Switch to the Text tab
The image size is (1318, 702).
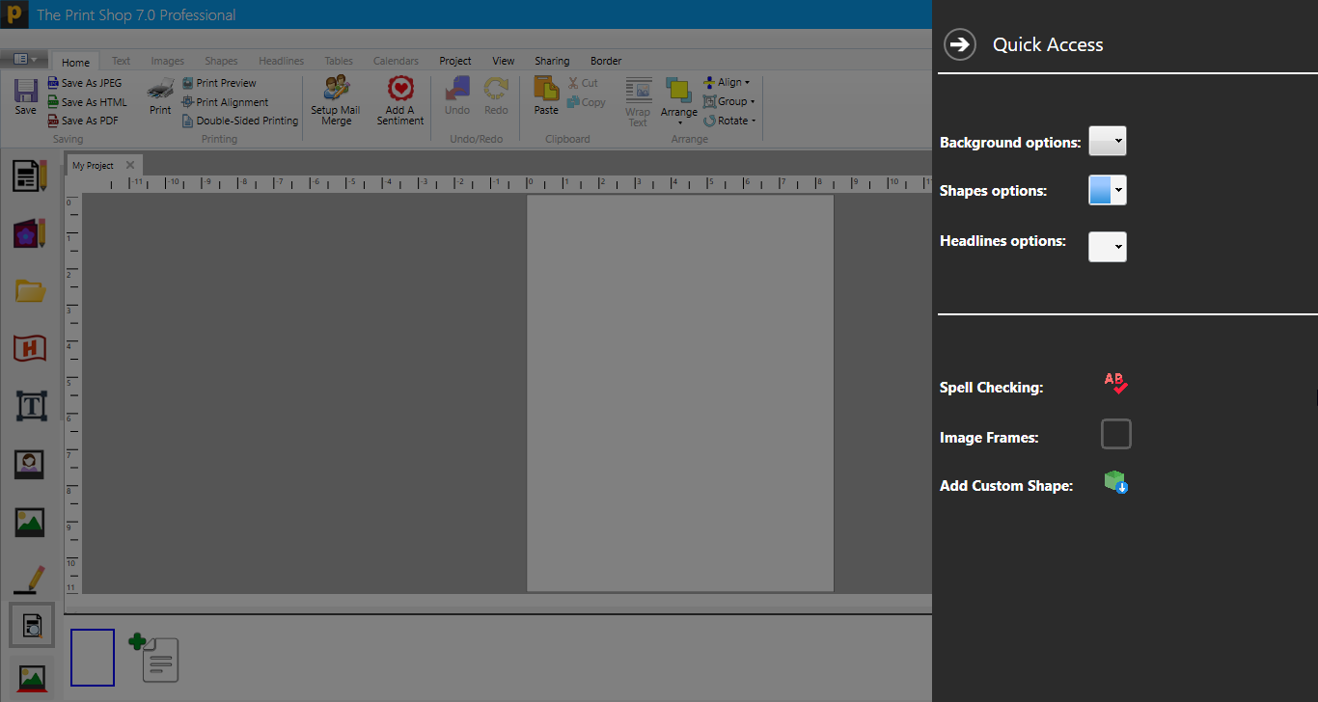coord(121,61)
